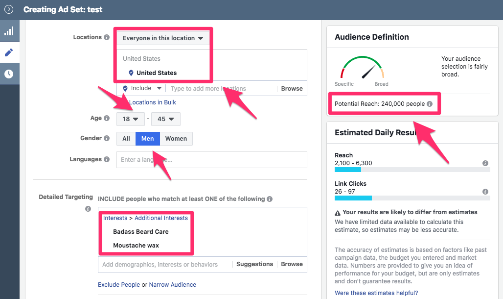Click info icon under Detailed Targeting

pyautogui.click(x=88, y=209)
